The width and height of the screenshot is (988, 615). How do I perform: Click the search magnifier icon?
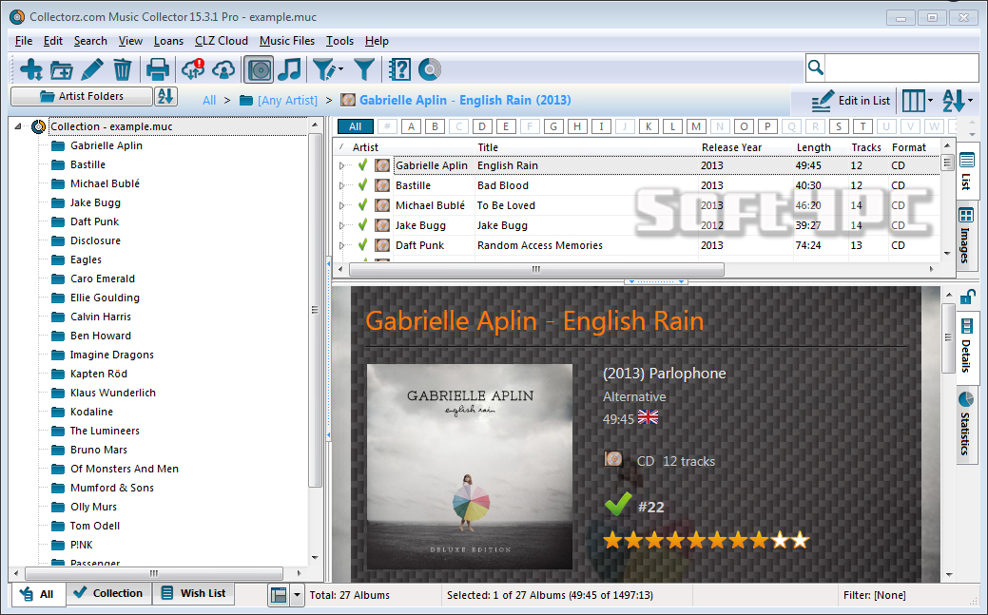tap(815, 67)
